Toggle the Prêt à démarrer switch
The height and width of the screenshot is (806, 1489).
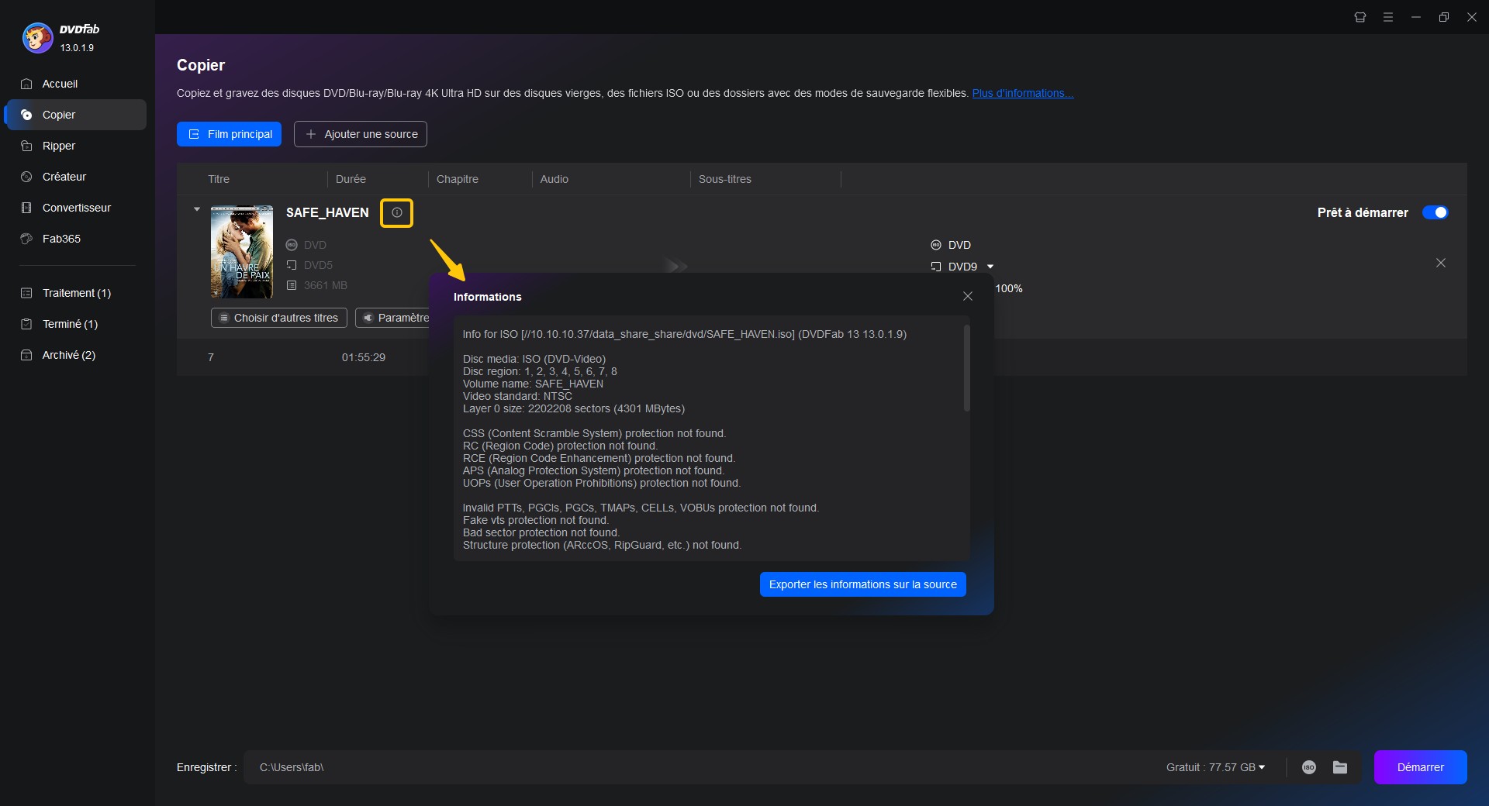pyautogui.click(x=1435, y=212)
